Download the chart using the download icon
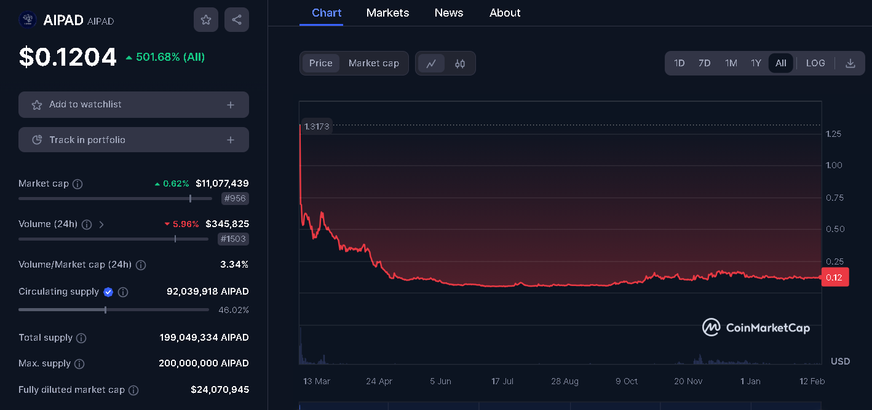The height and width of the screenshot is (410, 872). click(850, 63)
